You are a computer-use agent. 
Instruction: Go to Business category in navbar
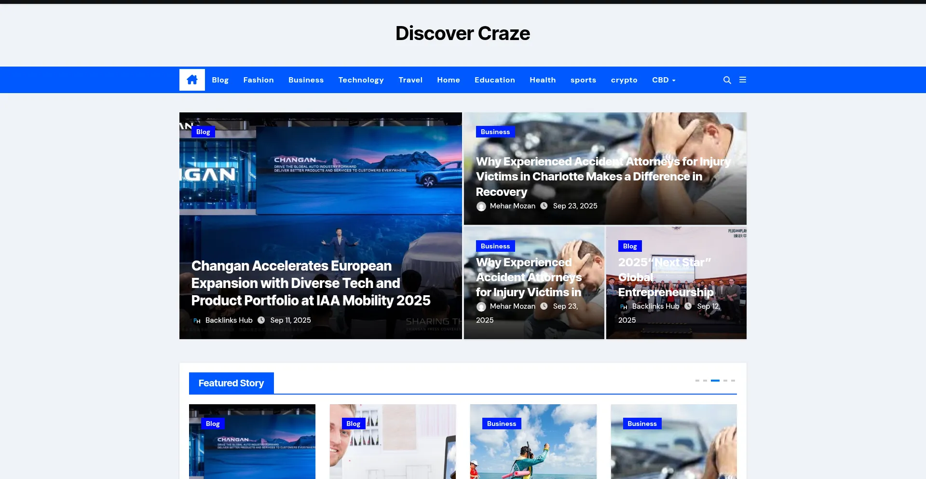pyautogui.click(x=306, y=80)
